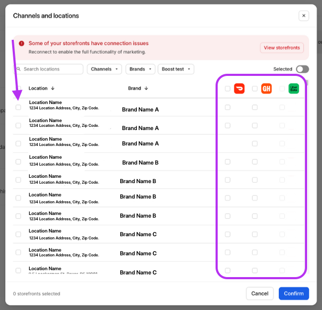Open the Brands filter dropdown
The height and width of the screenshot is (310, 322).
141,69
